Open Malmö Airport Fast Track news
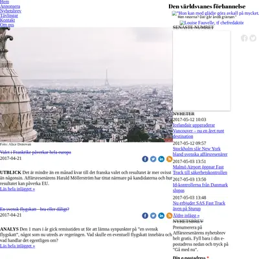This screenshot has height=259, width=259. tap(200, 170)
